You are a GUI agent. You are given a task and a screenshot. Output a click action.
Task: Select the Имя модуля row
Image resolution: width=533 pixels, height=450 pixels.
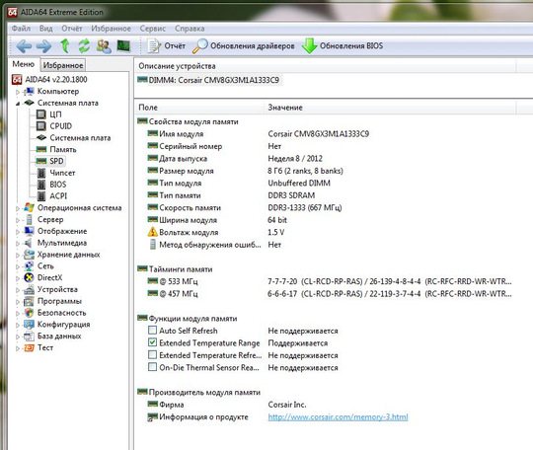(259, 134)
